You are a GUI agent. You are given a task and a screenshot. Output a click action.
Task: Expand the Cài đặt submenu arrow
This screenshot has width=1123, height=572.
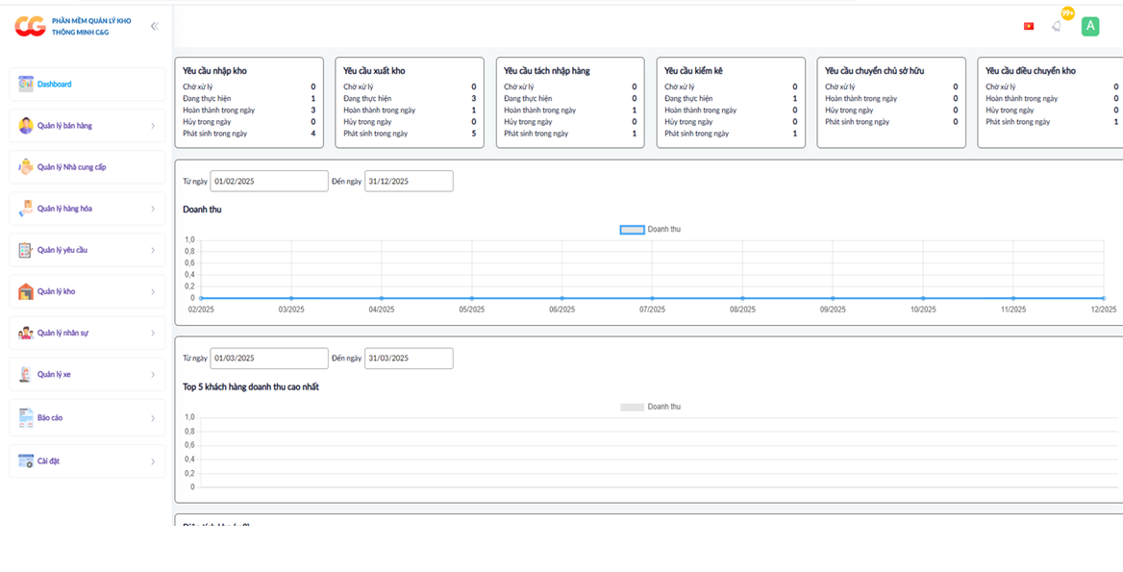153,461
